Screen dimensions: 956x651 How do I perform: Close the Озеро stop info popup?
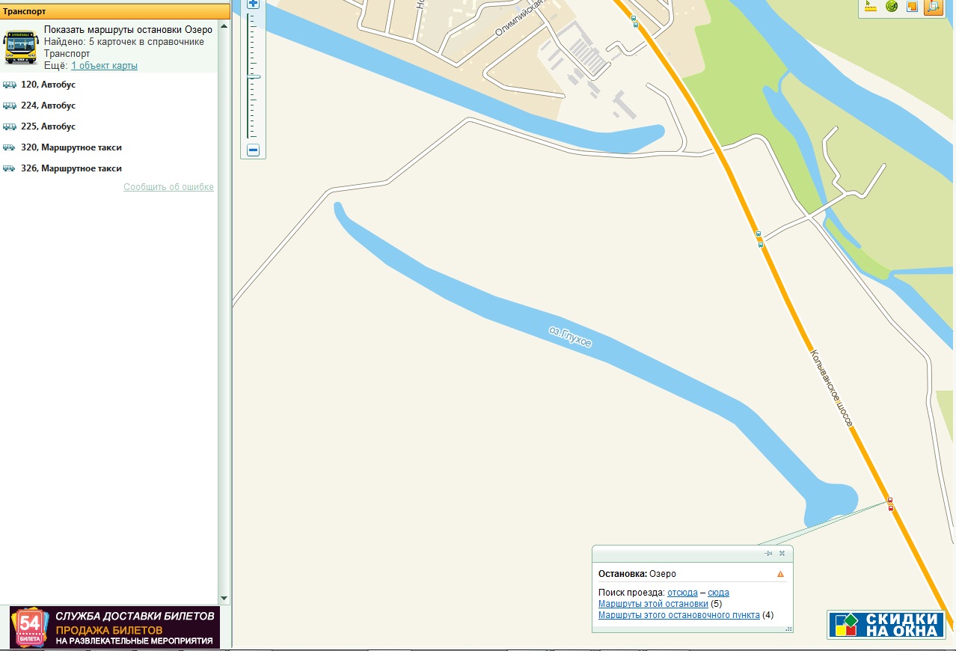(x=782, y=554)
